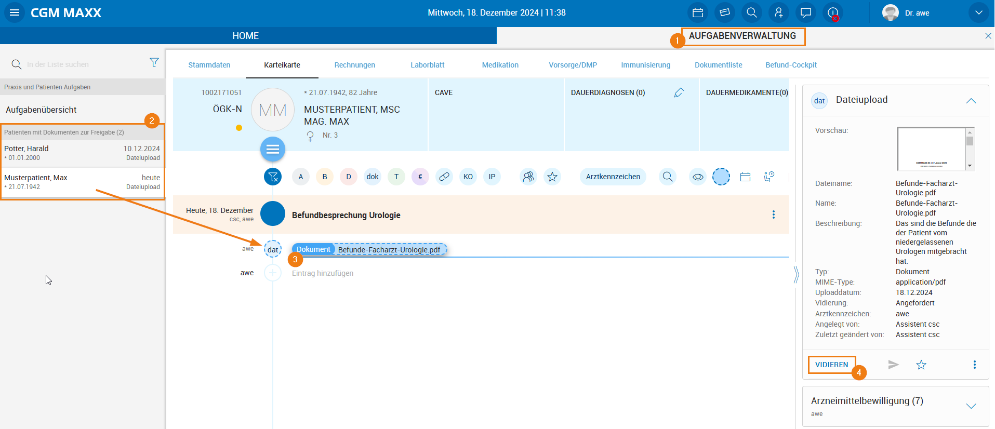Click the filter funnel in task list
Screen dimensions: 995x429
154,63
